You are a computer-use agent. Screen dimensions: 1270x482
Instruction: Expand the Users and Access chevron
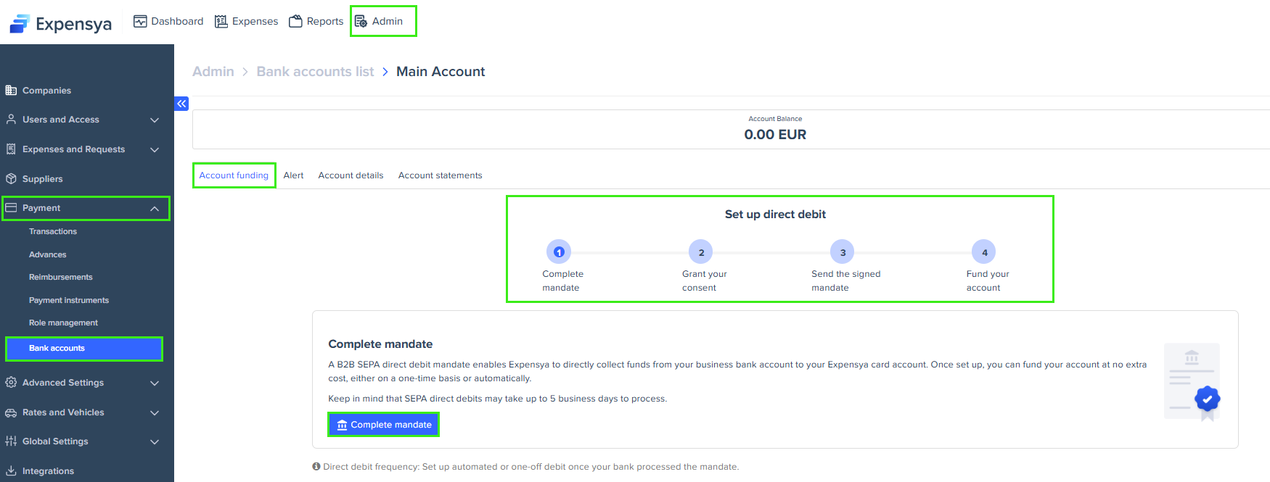pyautogui.click(x=155, y=120)
